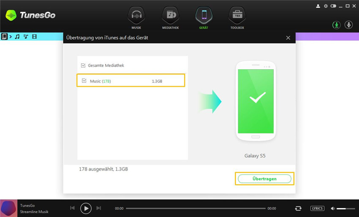Open the playlist category icon
The height and width of the screenshot is (217, 359).
click(x=26, y=37)
